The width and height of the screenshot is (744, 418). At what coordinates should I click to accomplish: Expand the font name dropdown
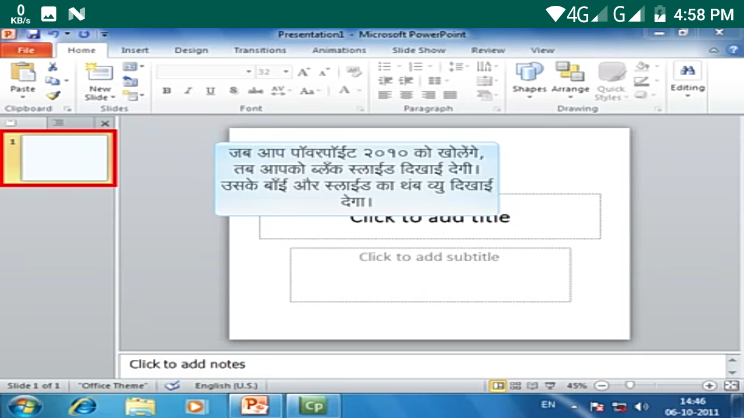[249, 72]
